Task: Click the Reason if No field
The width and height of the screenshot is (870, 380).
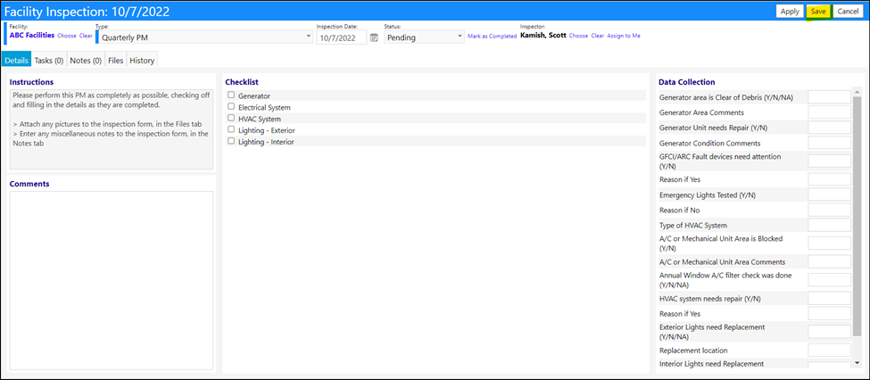Action: (829, 210)
